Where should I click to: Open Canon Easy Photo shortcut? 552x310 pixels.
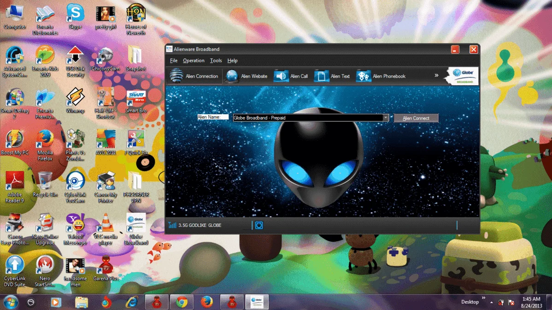[15, 230]
